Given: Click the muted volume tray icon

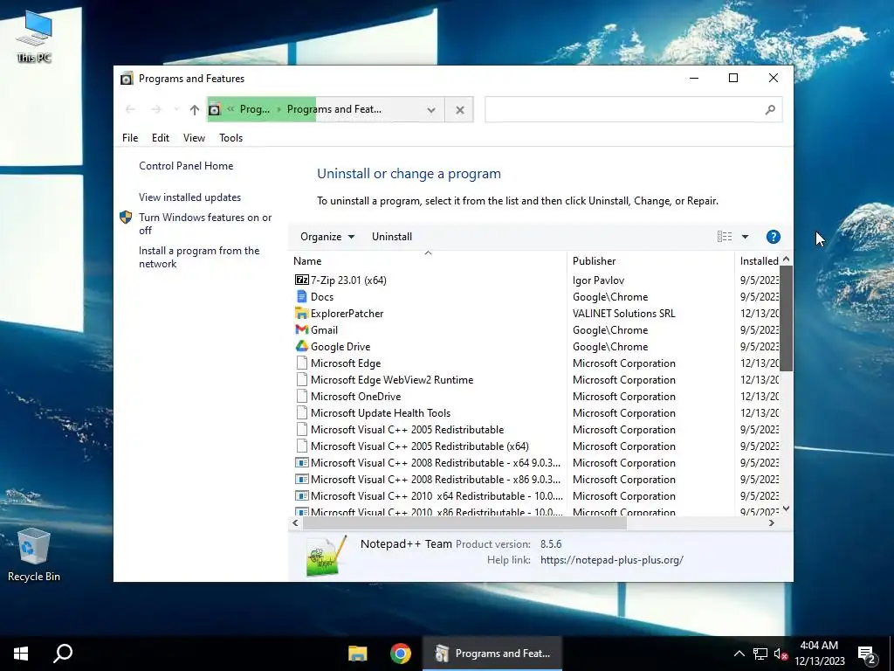Looking at the screenshot, I should (x=780, y=654).
